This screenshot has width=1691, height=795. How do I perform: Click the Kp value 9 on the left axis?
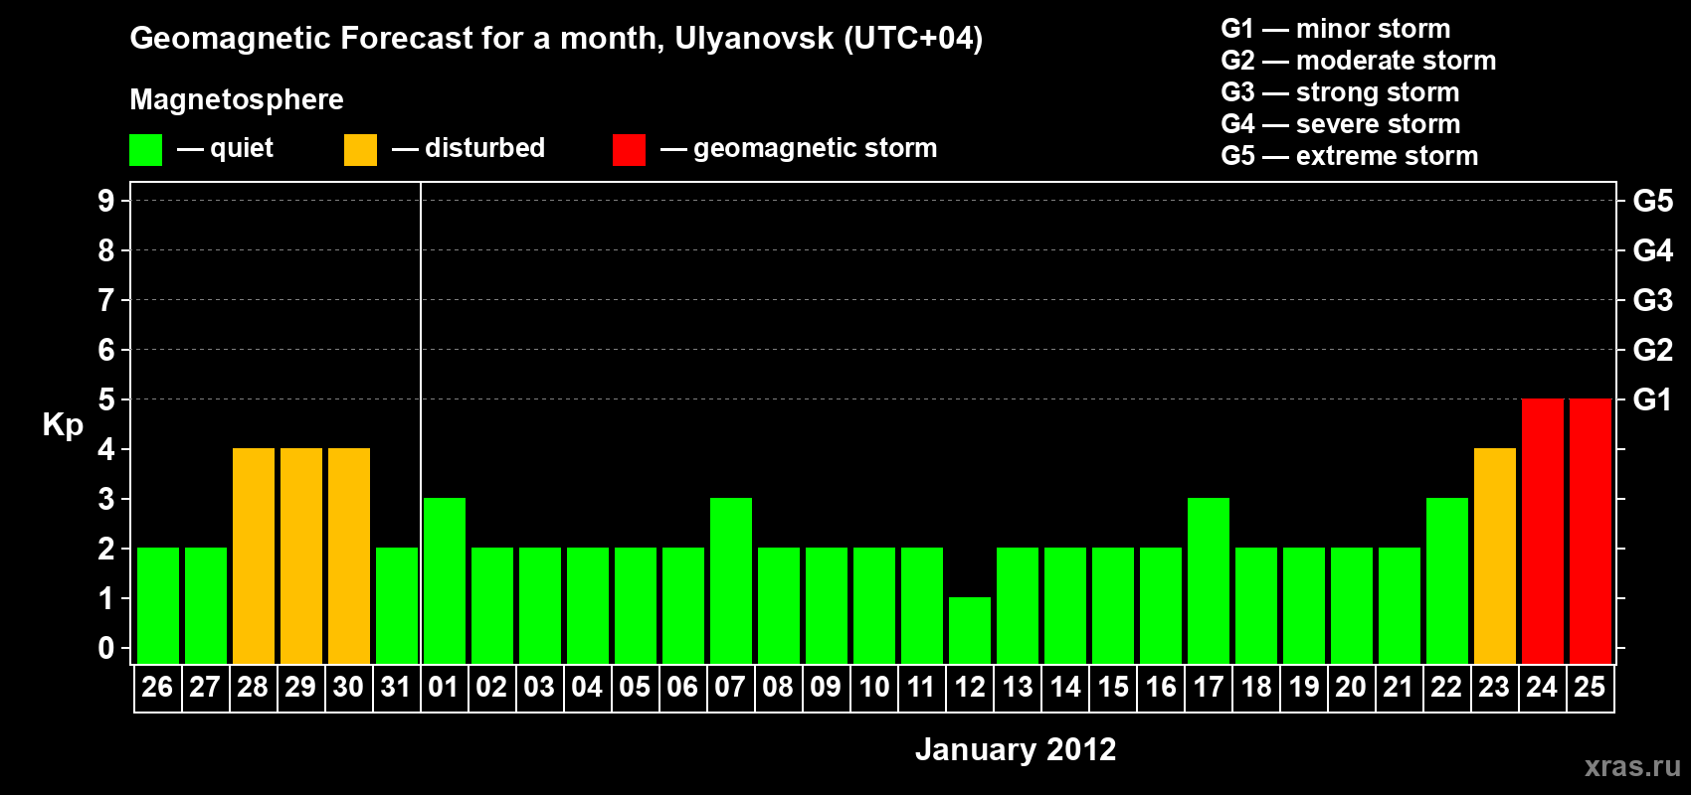coord(106,201)
